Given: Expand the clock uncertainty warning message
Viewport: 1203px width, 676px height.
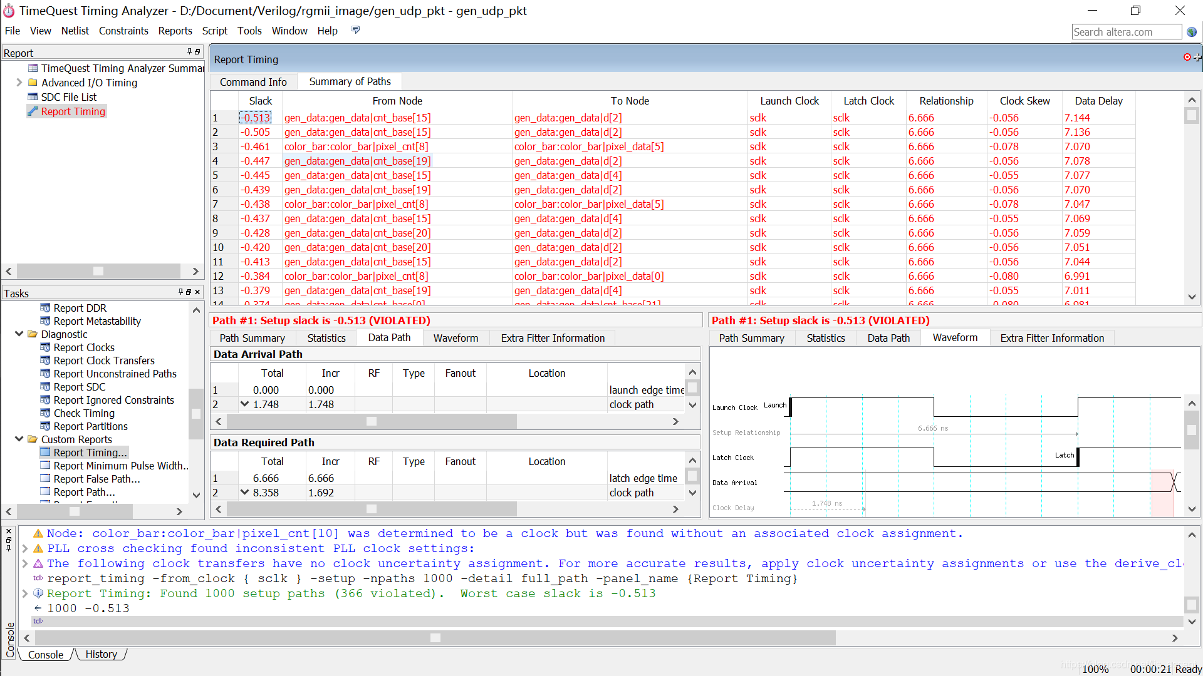Looking at the screenshot, I should 25,563.
